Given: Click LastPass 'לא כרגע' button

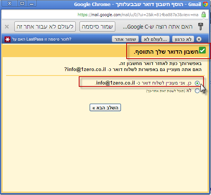Looking at the screenshot, I should coord(183,39).
